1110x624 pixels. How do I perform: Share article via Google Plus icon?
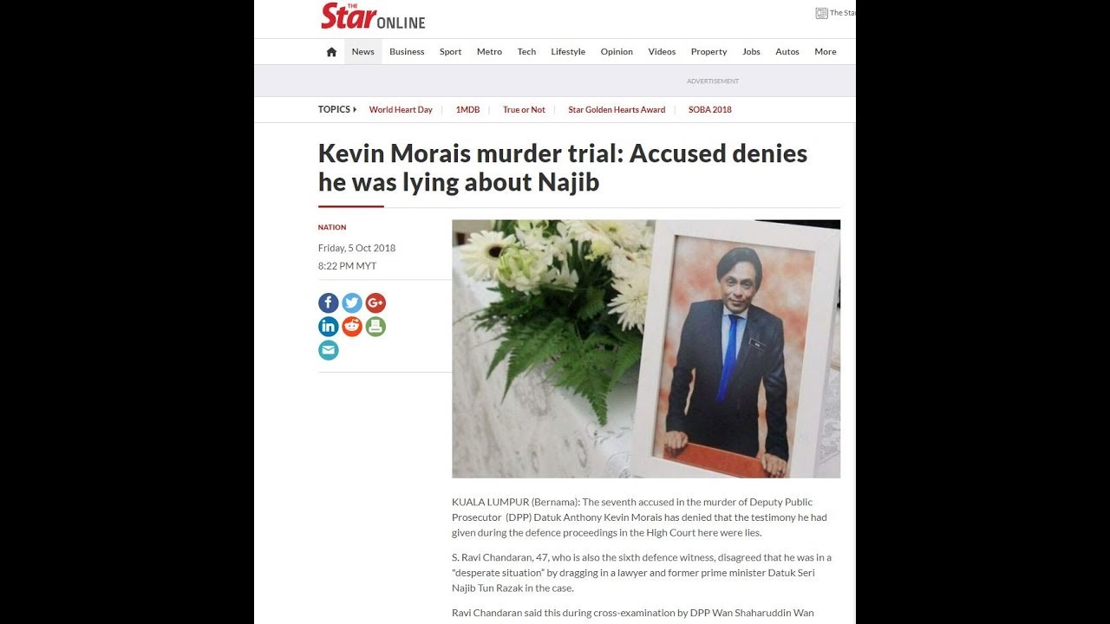pos(375,302)
